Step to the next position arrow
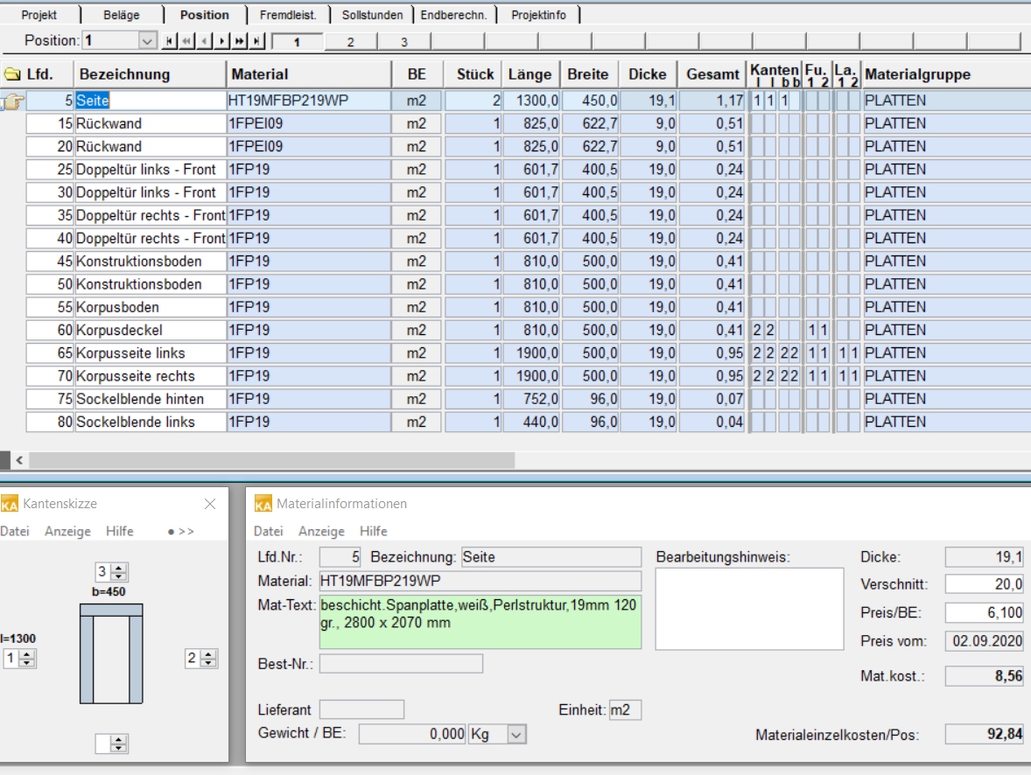Screen dimensions: 1031x775 [x=222, y=41]
